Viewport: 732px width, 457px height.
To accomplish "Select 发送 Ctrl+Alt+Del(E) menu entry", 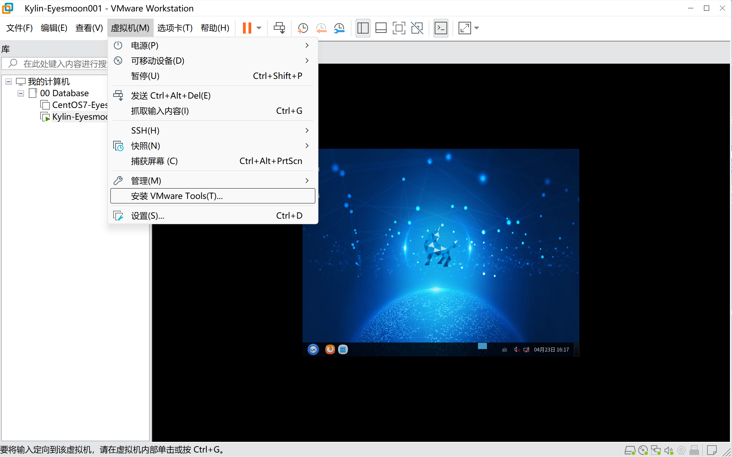I will click(213, 95).
